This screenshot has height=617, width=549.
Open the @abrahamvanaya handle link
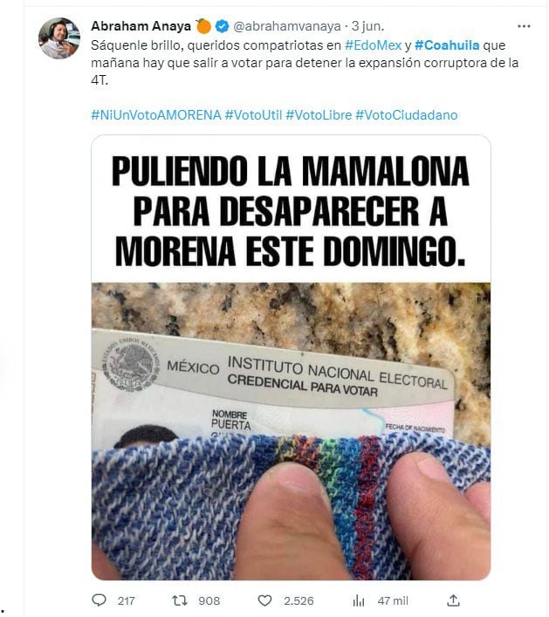pos(287,26)
